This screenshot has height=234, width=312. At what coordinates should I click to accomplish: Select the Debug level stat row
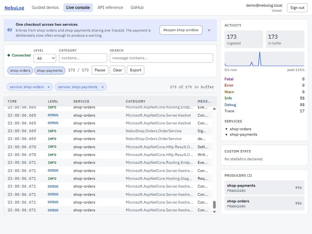tap(264, 105)
